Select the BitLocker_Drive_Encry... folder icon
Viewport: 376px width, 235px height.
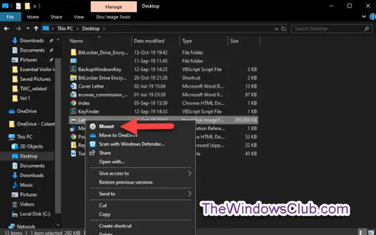(73, 53)
